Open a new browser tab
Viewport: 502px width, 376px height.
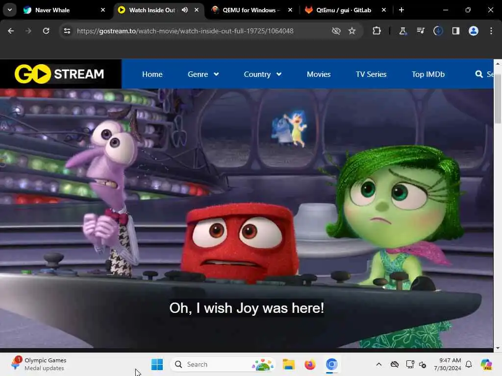click(x=402, y=10)
